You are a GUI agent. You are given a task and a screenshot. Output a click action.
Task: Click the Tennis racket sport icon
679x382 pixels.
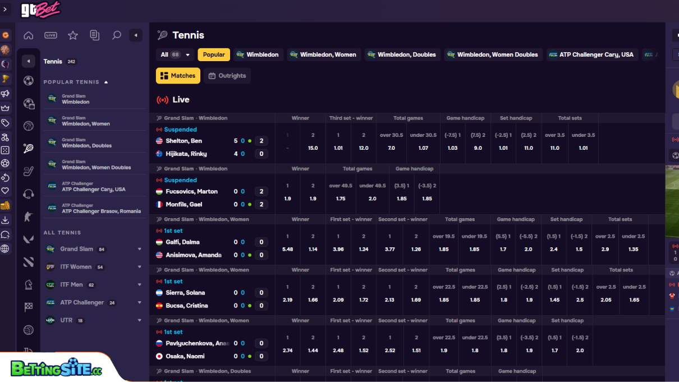point(28,148)
